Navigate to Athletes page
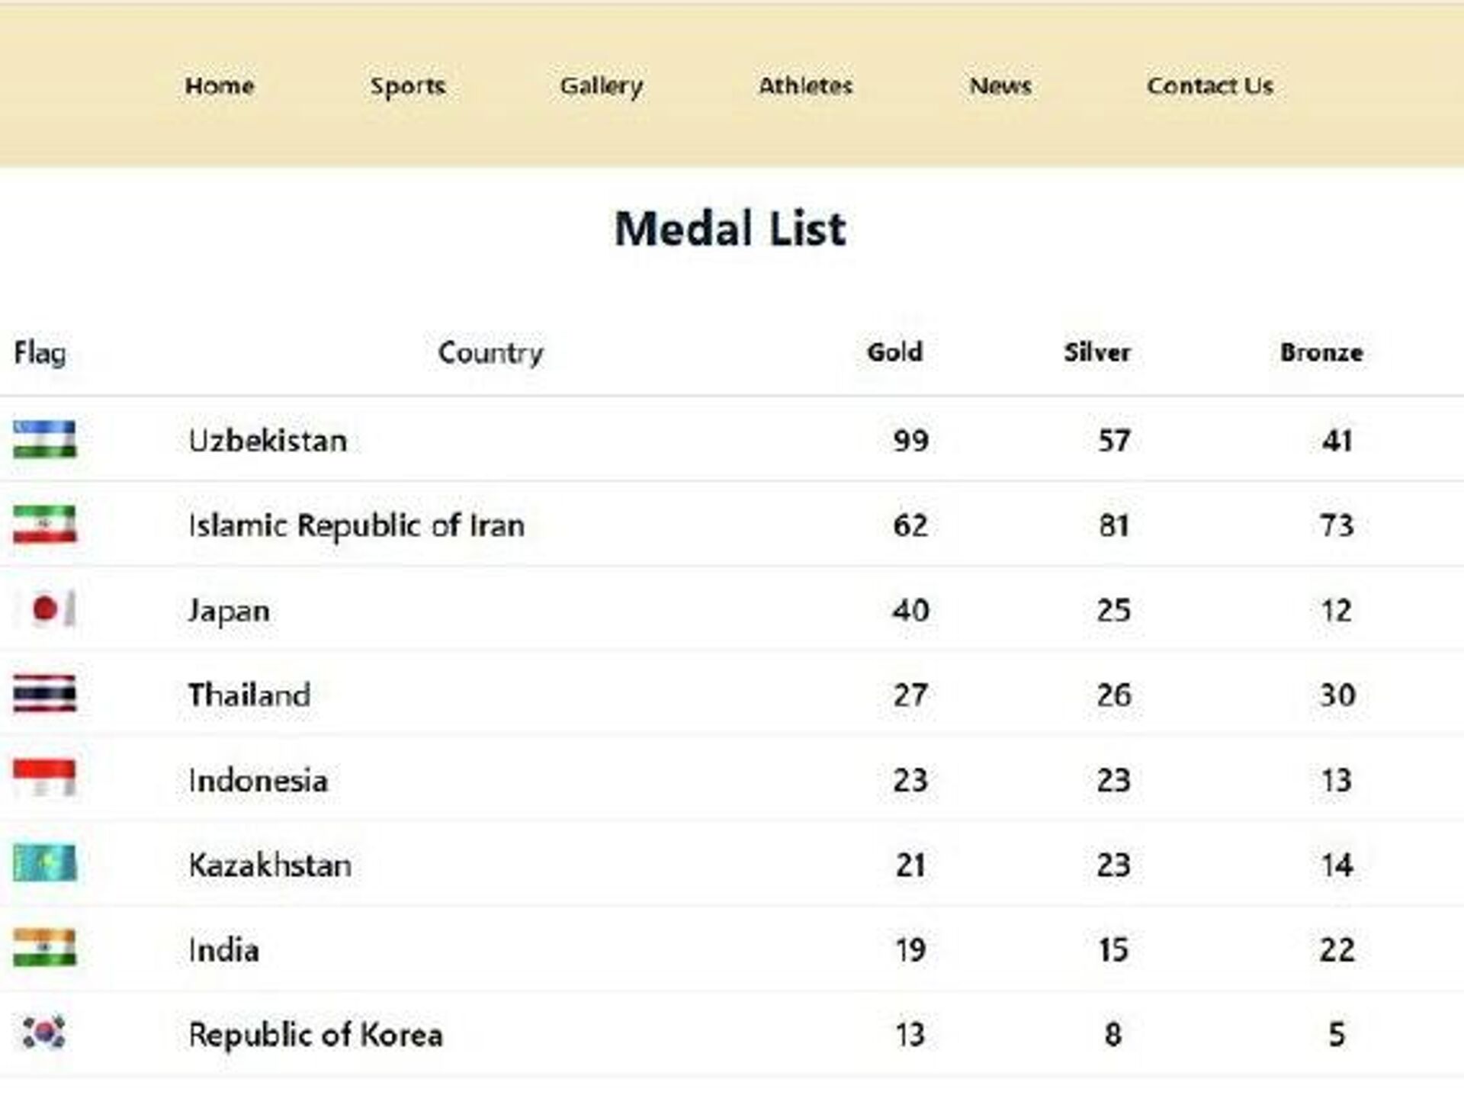The image size is (1464, 1095). coord(805,85)
